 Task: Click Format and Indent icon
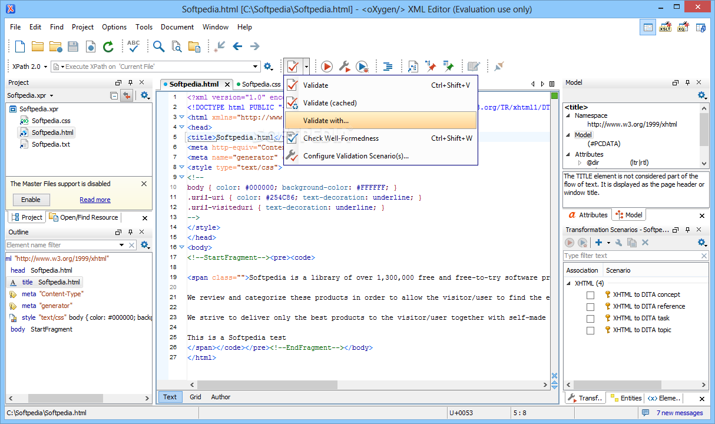click(388, 67)
